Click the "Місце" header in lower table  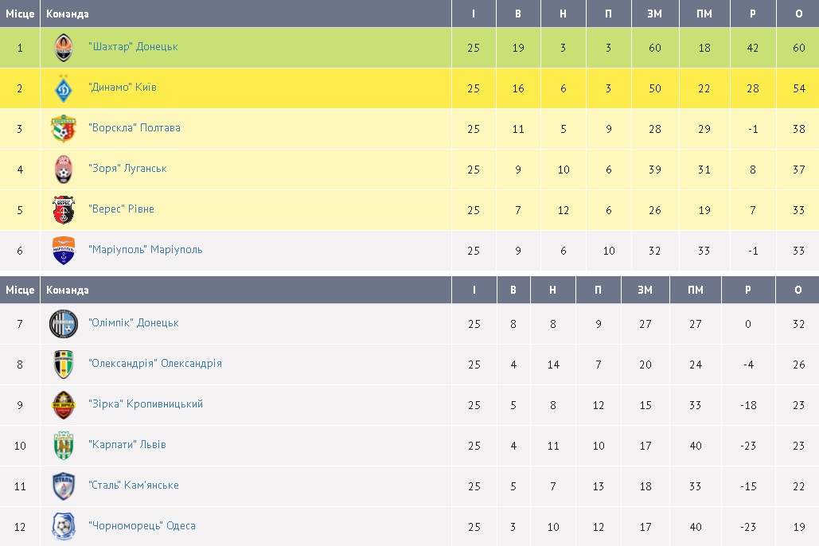[20, 290]
